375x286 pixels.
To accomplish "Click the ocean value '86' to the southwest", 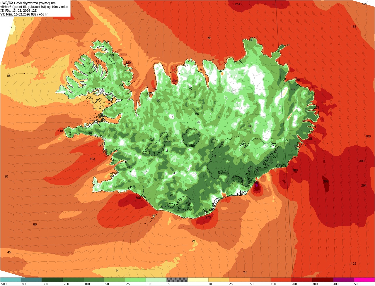I will (35, 225).
